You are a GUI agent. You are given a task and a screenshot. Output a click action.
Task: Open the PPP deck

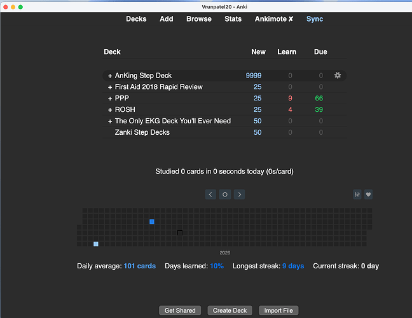pos(122,99)
